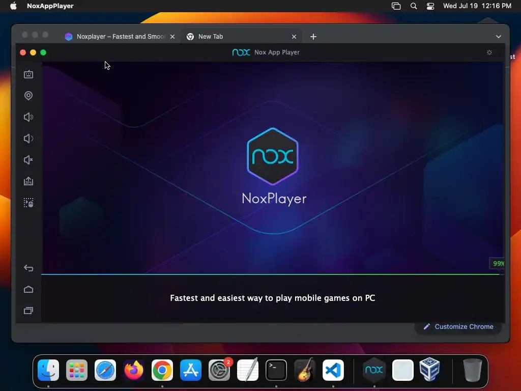Click the NoxPlayer hexagon logo in splash screen
The height and width of the screenshot is (391, 521).
[x=273, y=156]
